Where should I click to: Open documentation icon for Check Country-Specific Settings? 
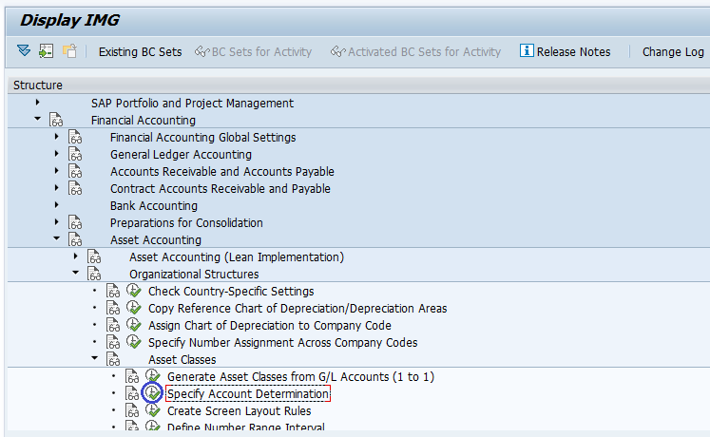pos(113,291)
